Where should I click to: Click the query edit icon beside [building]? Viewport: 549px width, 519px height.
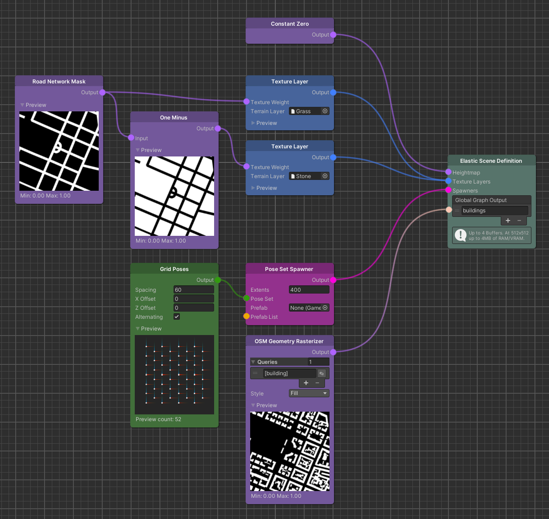pyautogui.click(x=322, y=373)
